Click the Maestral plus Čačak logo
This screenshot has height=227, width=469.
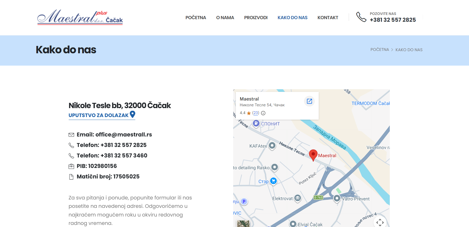(x=80, y=17)
